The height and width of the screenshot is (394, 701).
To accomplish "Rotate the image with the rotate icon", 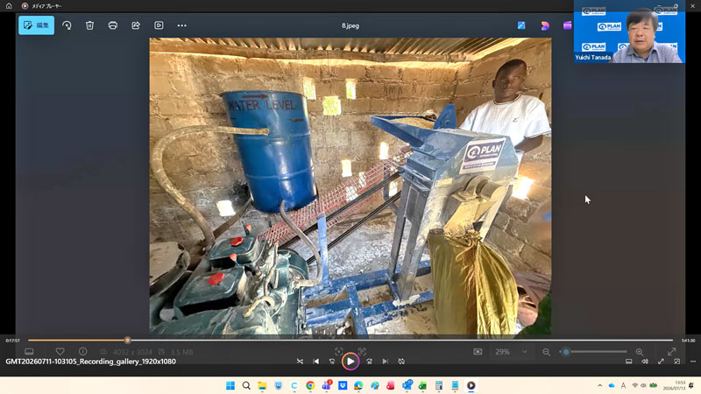I will (67, 25).
